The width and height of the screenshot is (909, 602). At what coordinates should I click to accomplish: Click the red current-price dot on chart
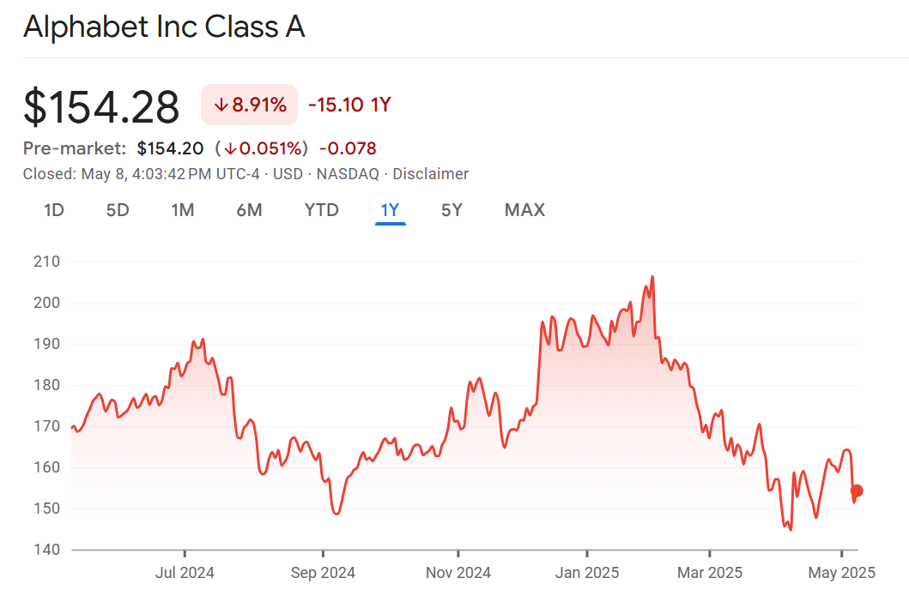[x=857, y=491]
